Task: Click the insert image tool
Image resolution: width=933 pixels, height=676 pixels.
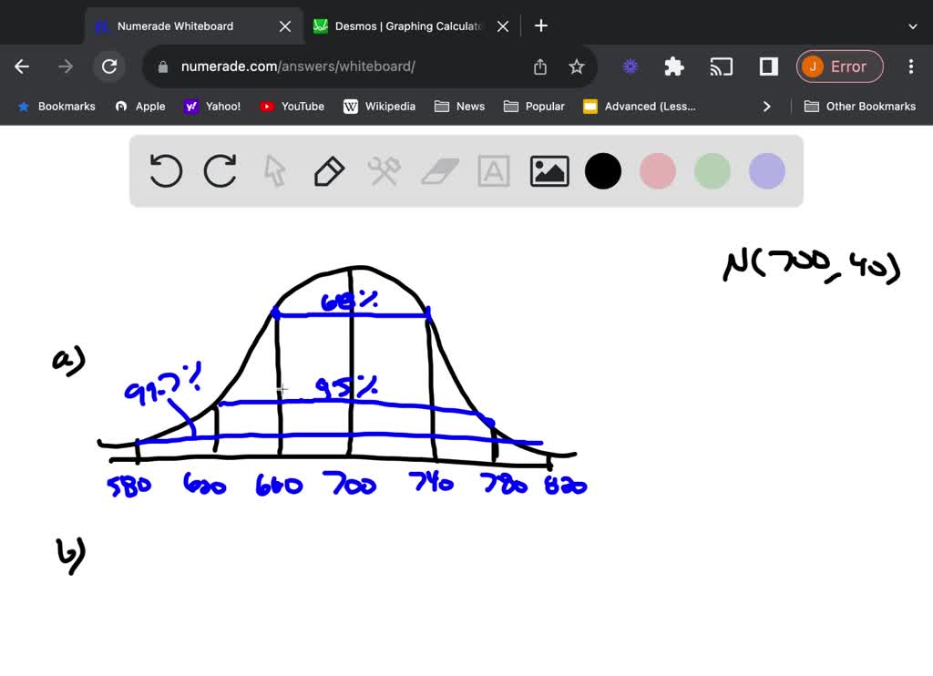Action: pos(549,171)
